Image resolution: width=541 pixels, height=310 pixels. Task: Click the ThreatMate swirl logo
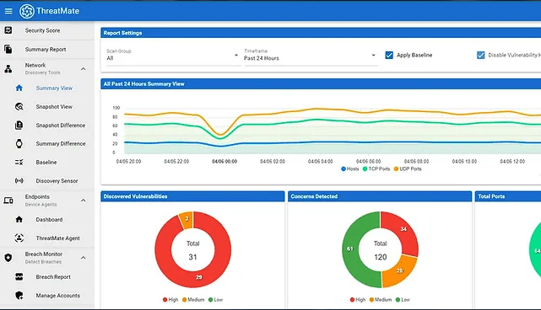(x=26, y=11)
